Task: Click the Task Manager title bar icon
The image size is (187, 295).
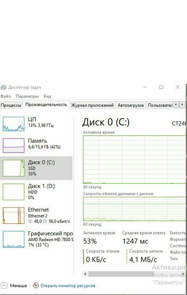Action: tap(3, 87)
